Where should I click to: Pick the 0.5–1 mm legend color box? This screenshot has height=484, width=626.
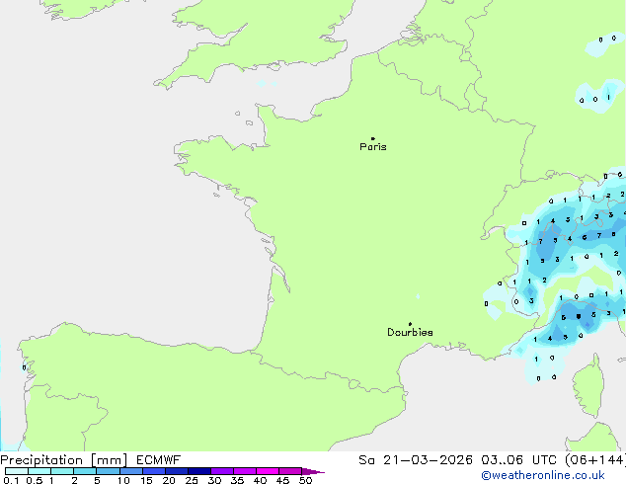(x=39, y=471)
